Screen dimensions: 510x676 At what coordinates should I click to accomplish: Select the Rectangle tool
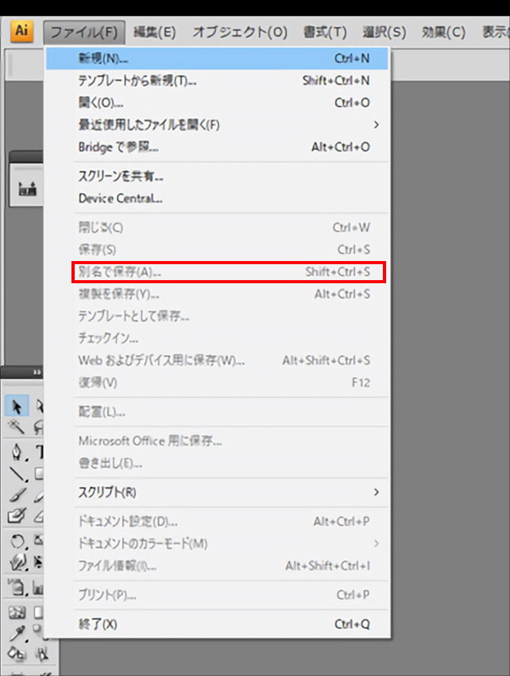[39, 474]
